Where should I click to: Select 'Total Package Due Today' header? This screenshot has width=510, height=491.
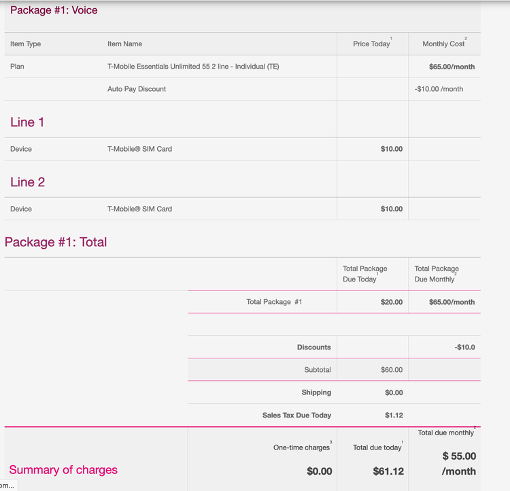tap(364, 273)
